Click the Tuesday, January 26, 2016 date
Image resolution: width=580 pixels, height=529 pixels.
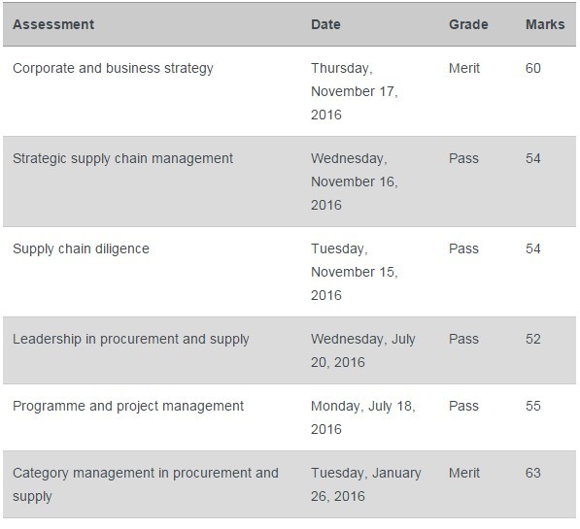click(366, 484)
